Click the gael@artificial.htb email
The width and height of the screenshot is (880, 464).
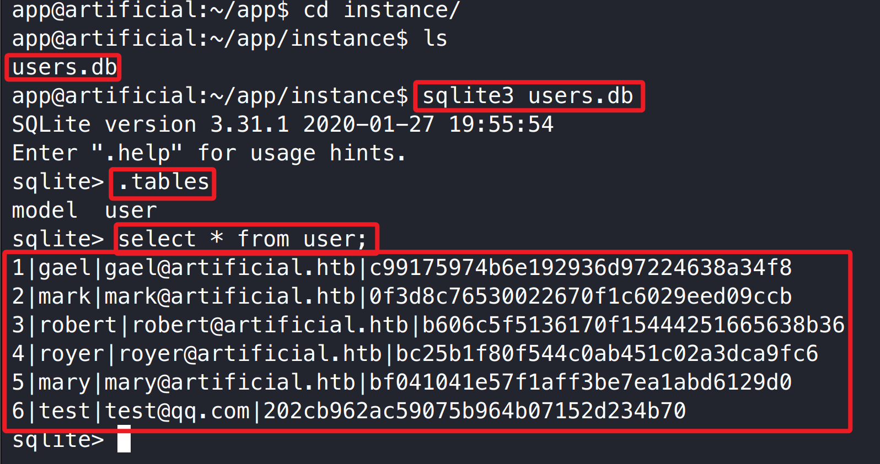230,268
